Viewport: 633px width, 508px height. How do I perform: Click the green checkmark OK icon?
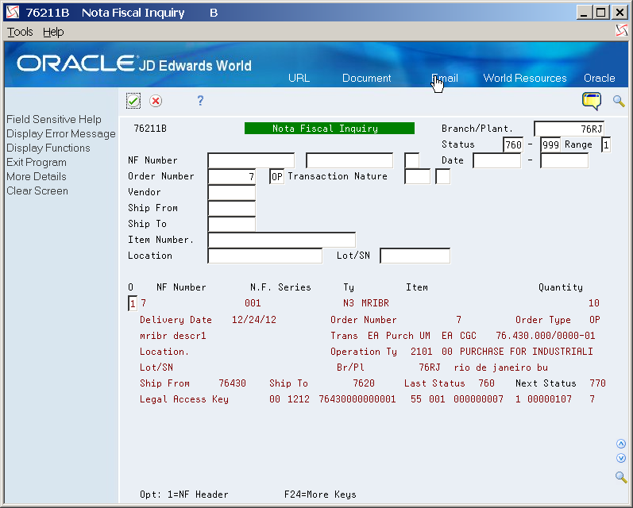pos(133,101)
